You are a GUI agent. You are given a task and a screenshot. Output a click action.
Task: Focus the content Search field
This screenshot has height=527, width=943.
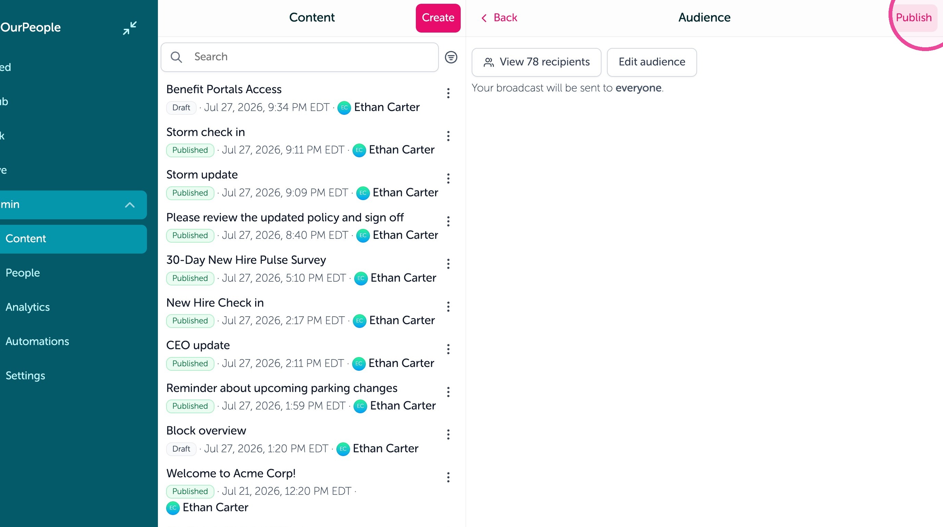coord(299,57)
